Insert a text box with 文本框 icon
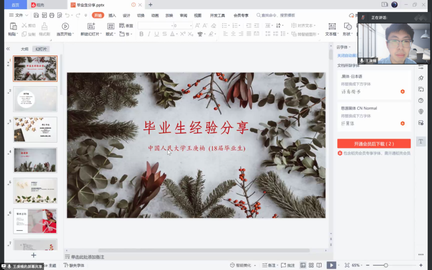 (x=332, y=26)
